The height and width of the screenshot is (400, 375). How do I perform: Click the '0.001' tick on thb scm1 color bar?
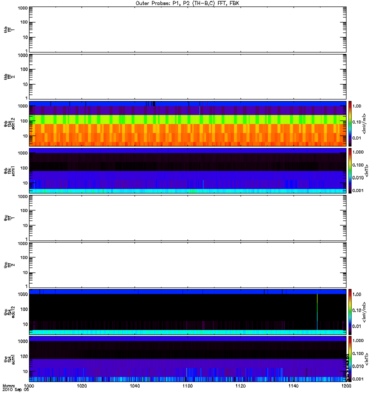tap(358, 190)
